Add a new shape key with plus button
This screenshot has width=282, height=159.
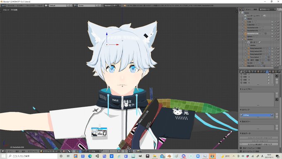[x=277, y=94]
